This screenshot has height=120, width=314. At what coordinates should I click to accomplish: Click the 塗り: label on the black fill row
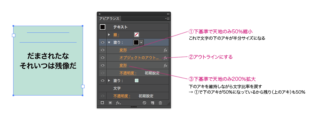118,43
